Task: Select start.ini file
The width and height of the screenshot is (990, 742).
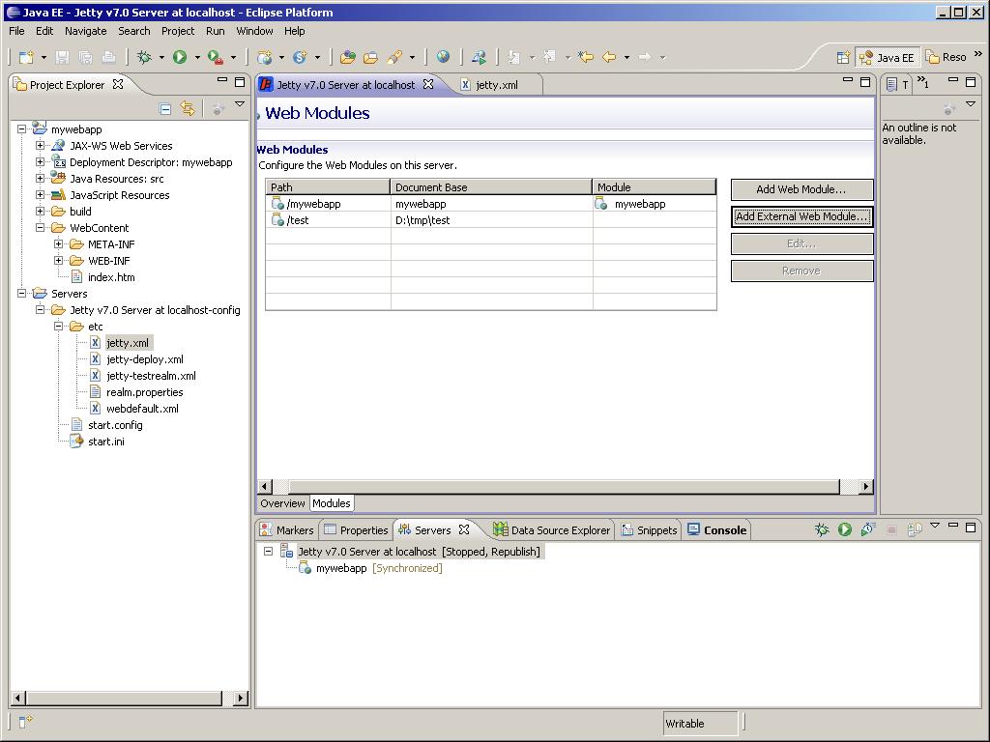Action: pyautogui.click(x=106, y=441)
